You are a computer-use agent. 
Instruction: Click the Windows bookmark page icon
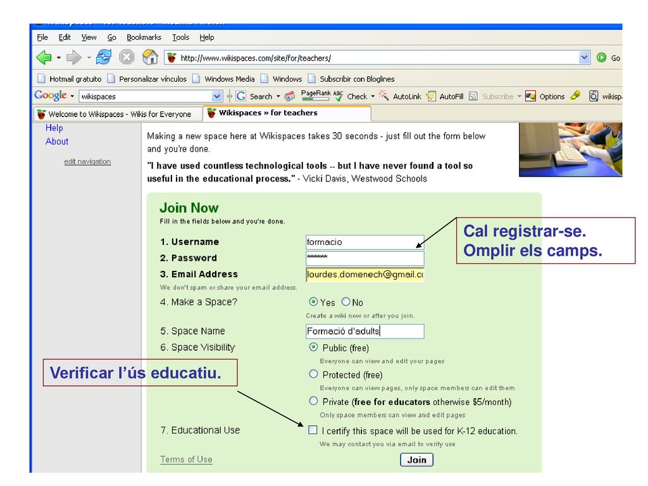[x=265, y=78]
